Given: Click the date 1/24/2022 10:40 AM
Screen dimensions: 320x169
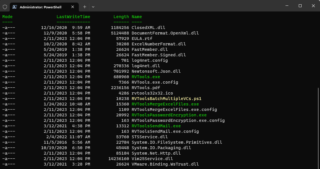Looking at the screenshot, I should (67, 104).
